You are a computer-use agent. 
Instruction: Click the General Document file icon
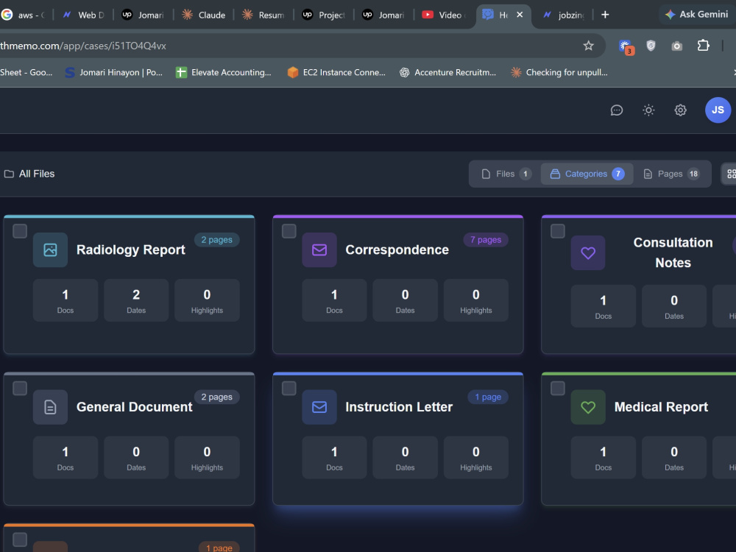coord(50,407)
